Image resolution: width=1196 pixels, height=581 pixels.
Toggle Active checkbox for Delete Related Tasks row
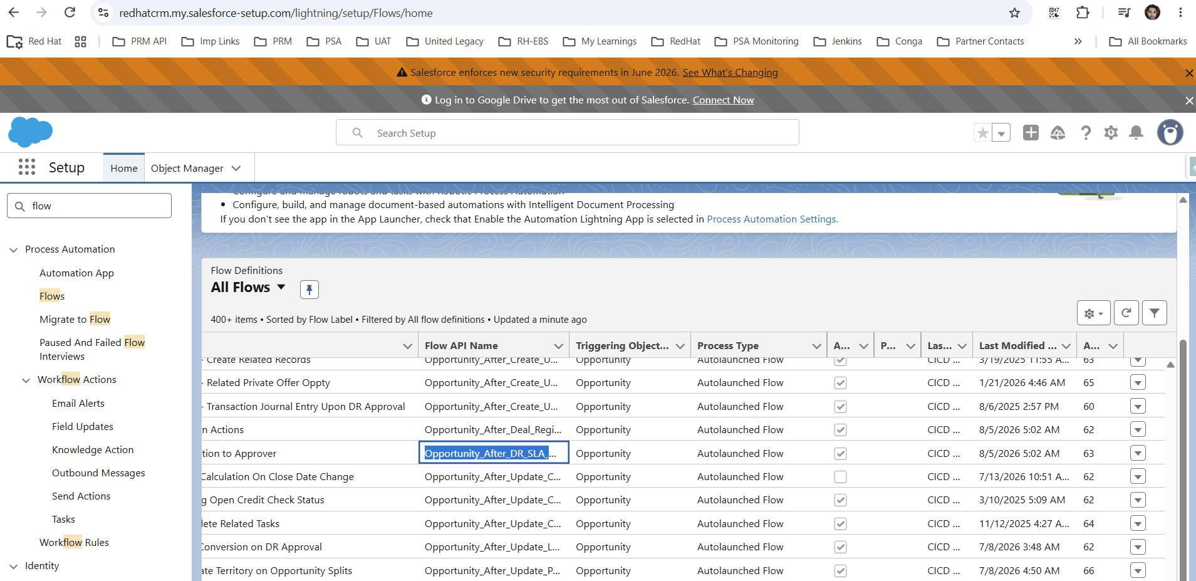click(840, 524)
